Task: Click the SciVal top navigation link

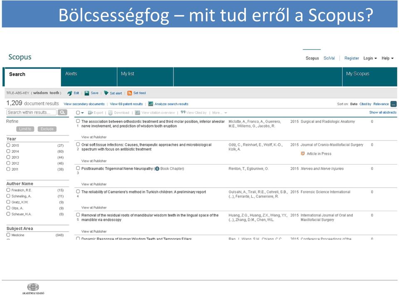Action: (329, 58)
